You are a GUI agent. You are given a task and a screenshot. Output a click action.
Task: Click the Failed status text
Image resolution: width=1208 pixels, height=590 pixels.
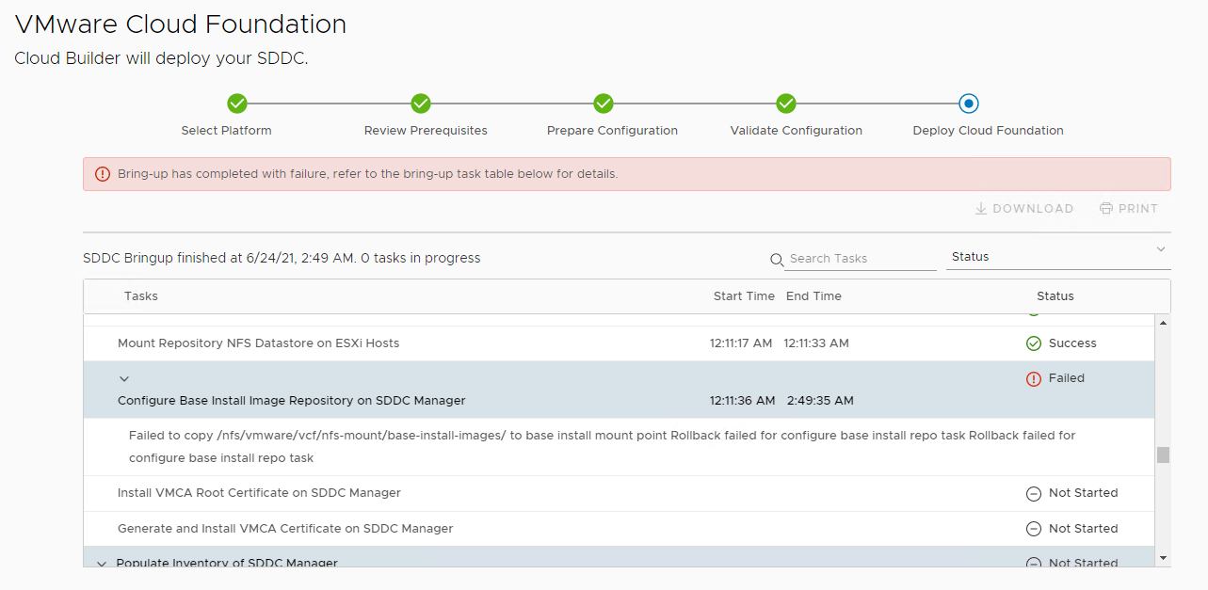[1067, 378]
